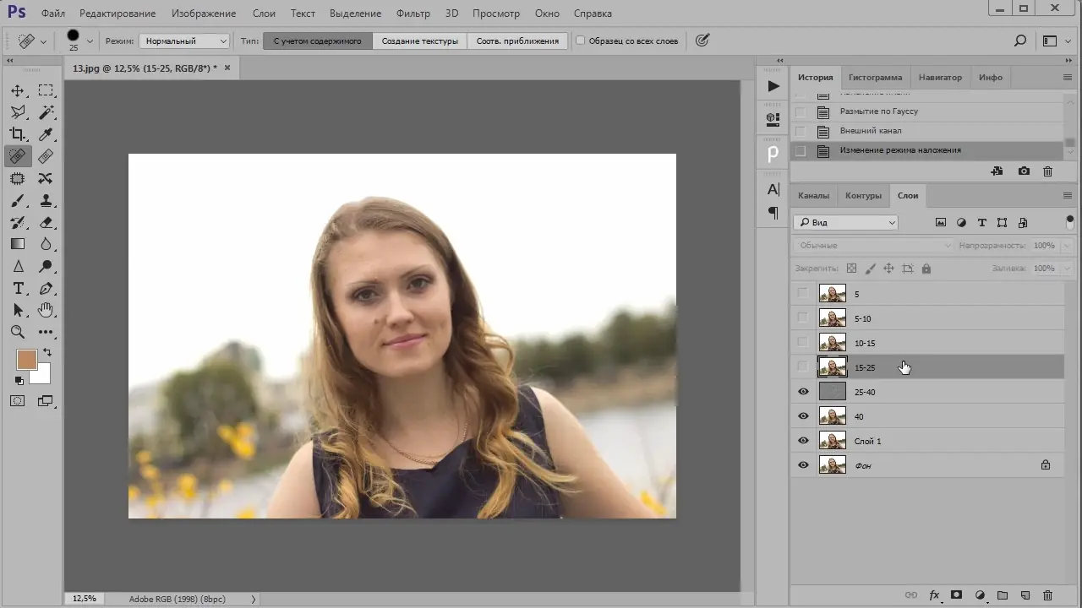The width and height of the screenshot is (1082, 608).
Task: Open the Фильтр menu
Action: click(413, 14)
